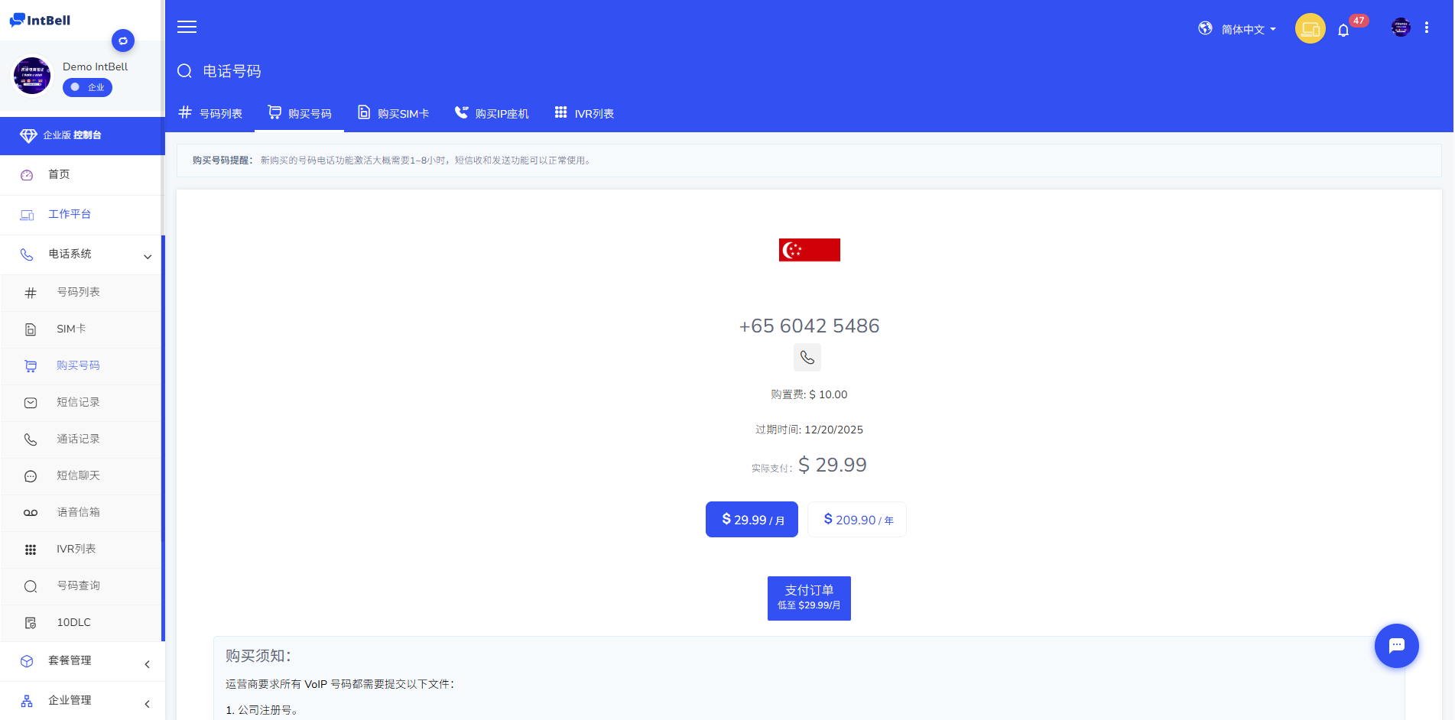The image size is (1455, 720).
Task: Open the three-dot more options menu
Action: click(1427, 28)
